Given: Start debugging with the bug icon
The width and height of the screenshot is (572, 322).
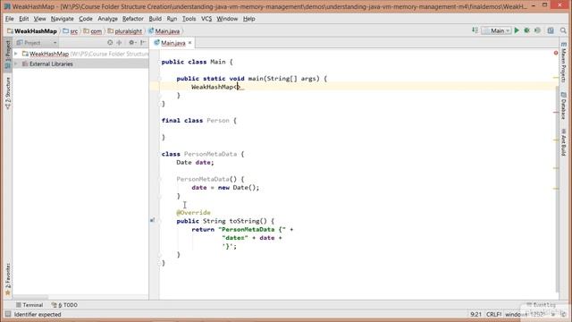Looking at the screenshot, I should pos(526,30).
